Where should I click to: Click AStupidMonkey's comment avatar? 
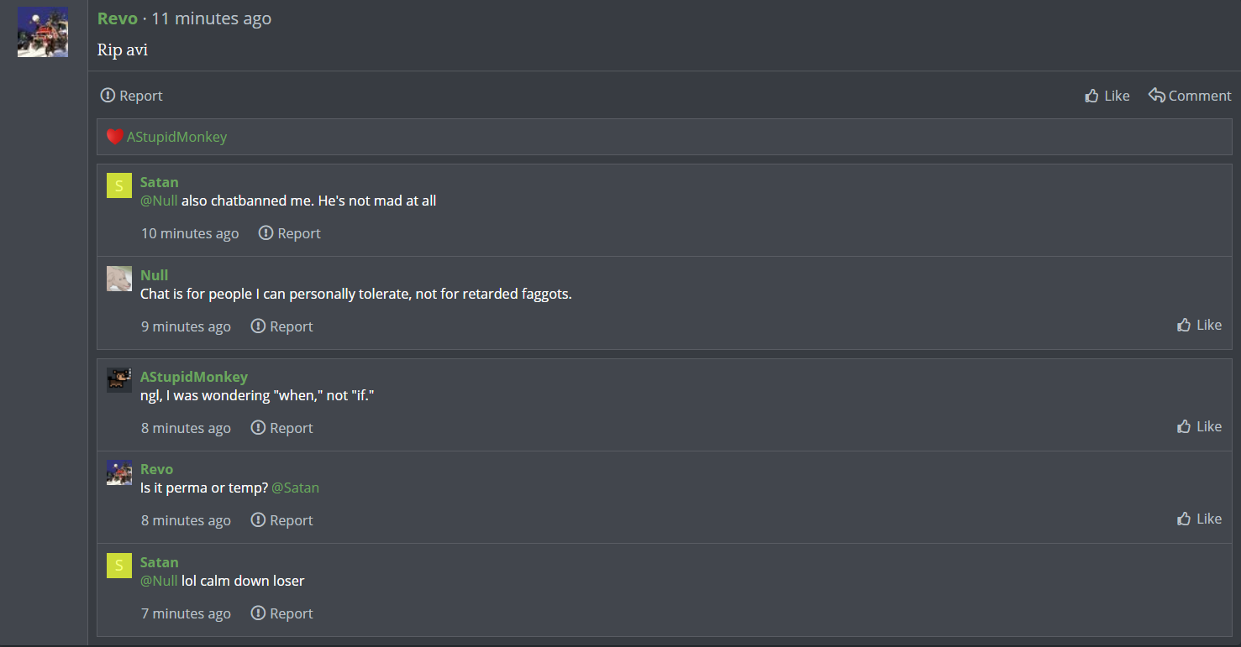point(119,380)
